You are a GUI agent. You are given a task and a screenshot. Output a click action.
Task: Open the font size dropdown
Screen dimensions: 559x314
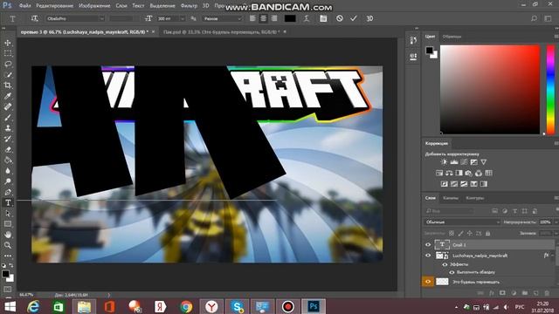click(183, 18)
